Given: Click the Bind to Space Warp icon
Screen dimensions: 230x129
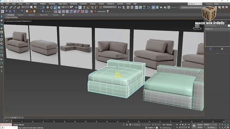Looking at the screenshot, I should pyautogui.click(x=19, y=7).
